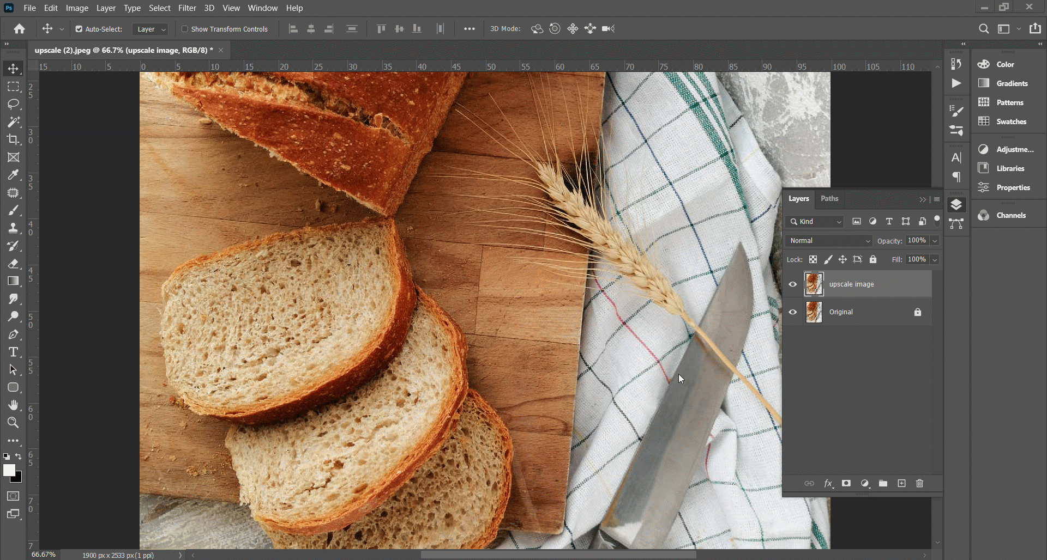Hide the upscale image layer
Viewport: 1047px width, 560px height.
pos(793,284)
